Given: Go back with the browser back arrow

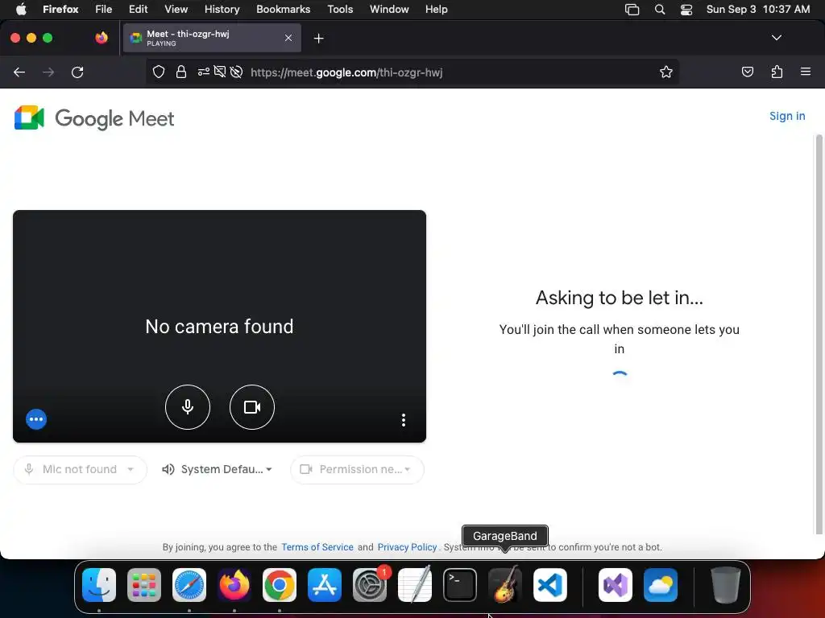Looking at the screenshot, I should point(19,72).
